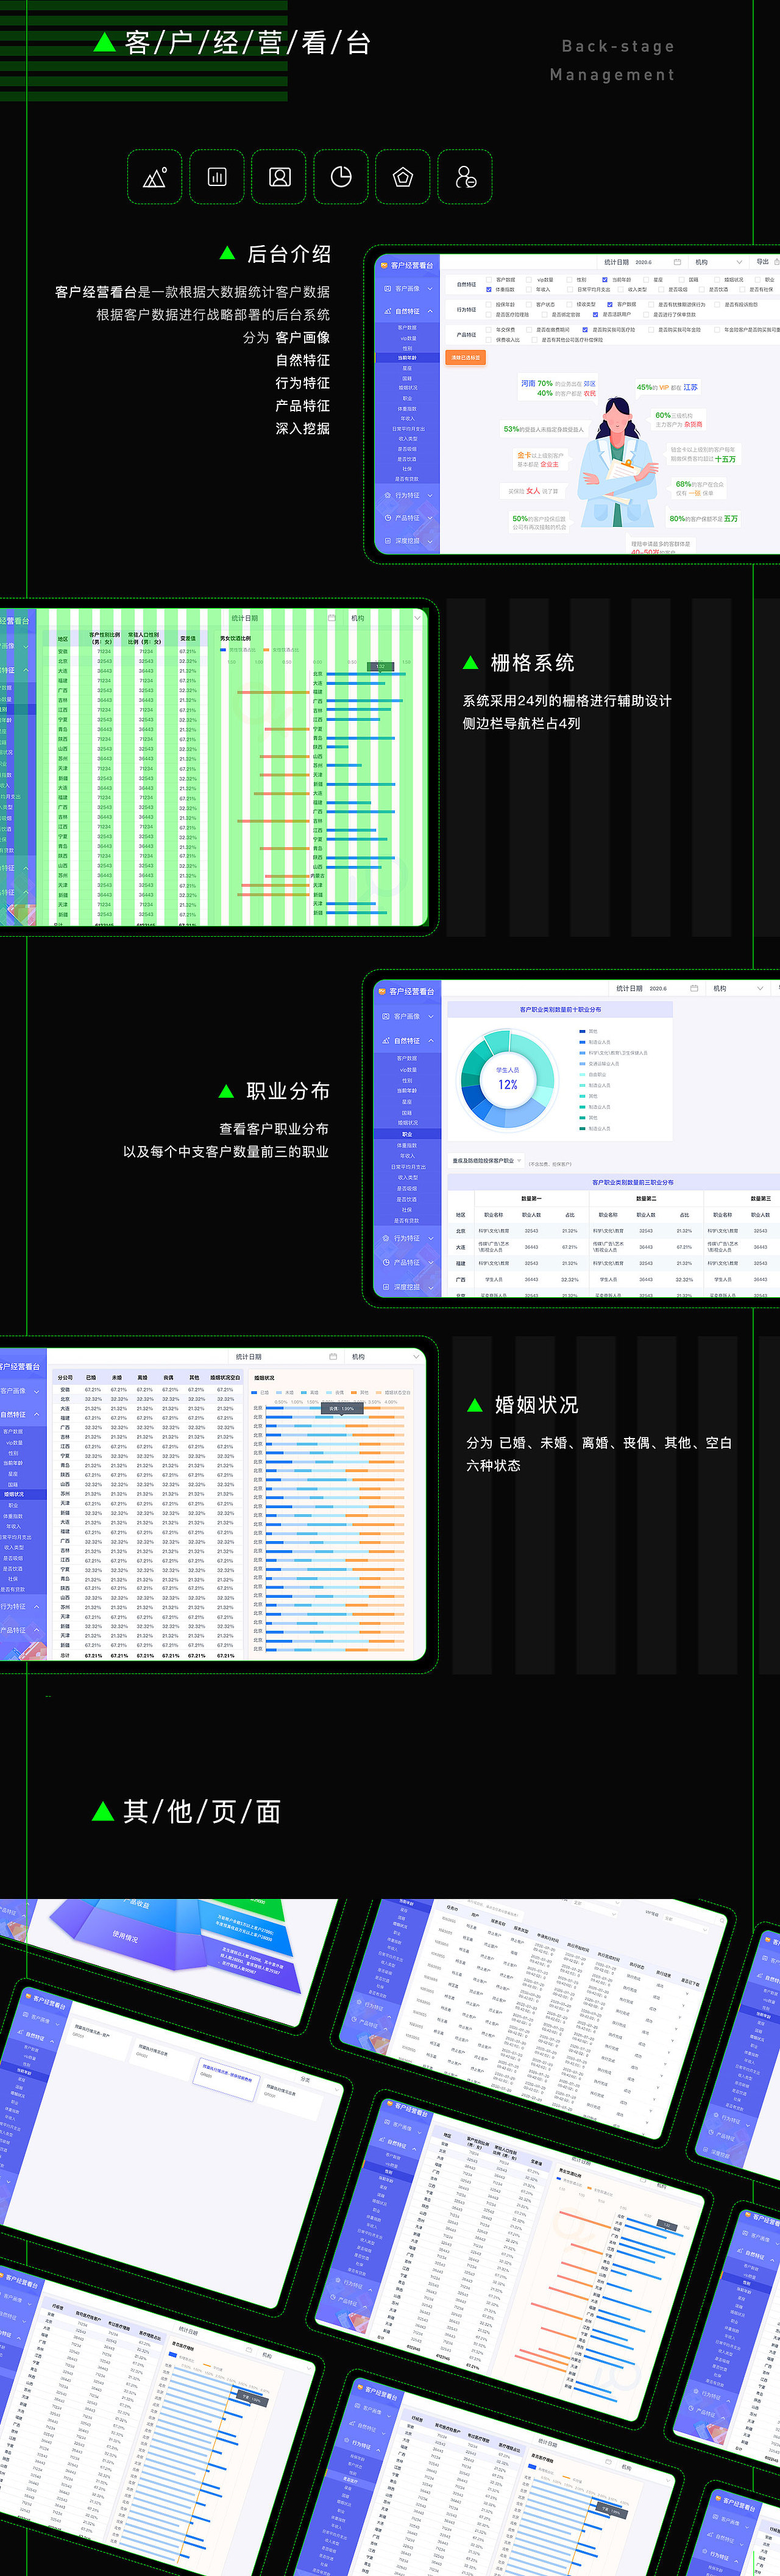Click the portrait photo icon tile
Image resolution: width=780 pixels, height=2576 pixels.
click(x=280, y=177)
